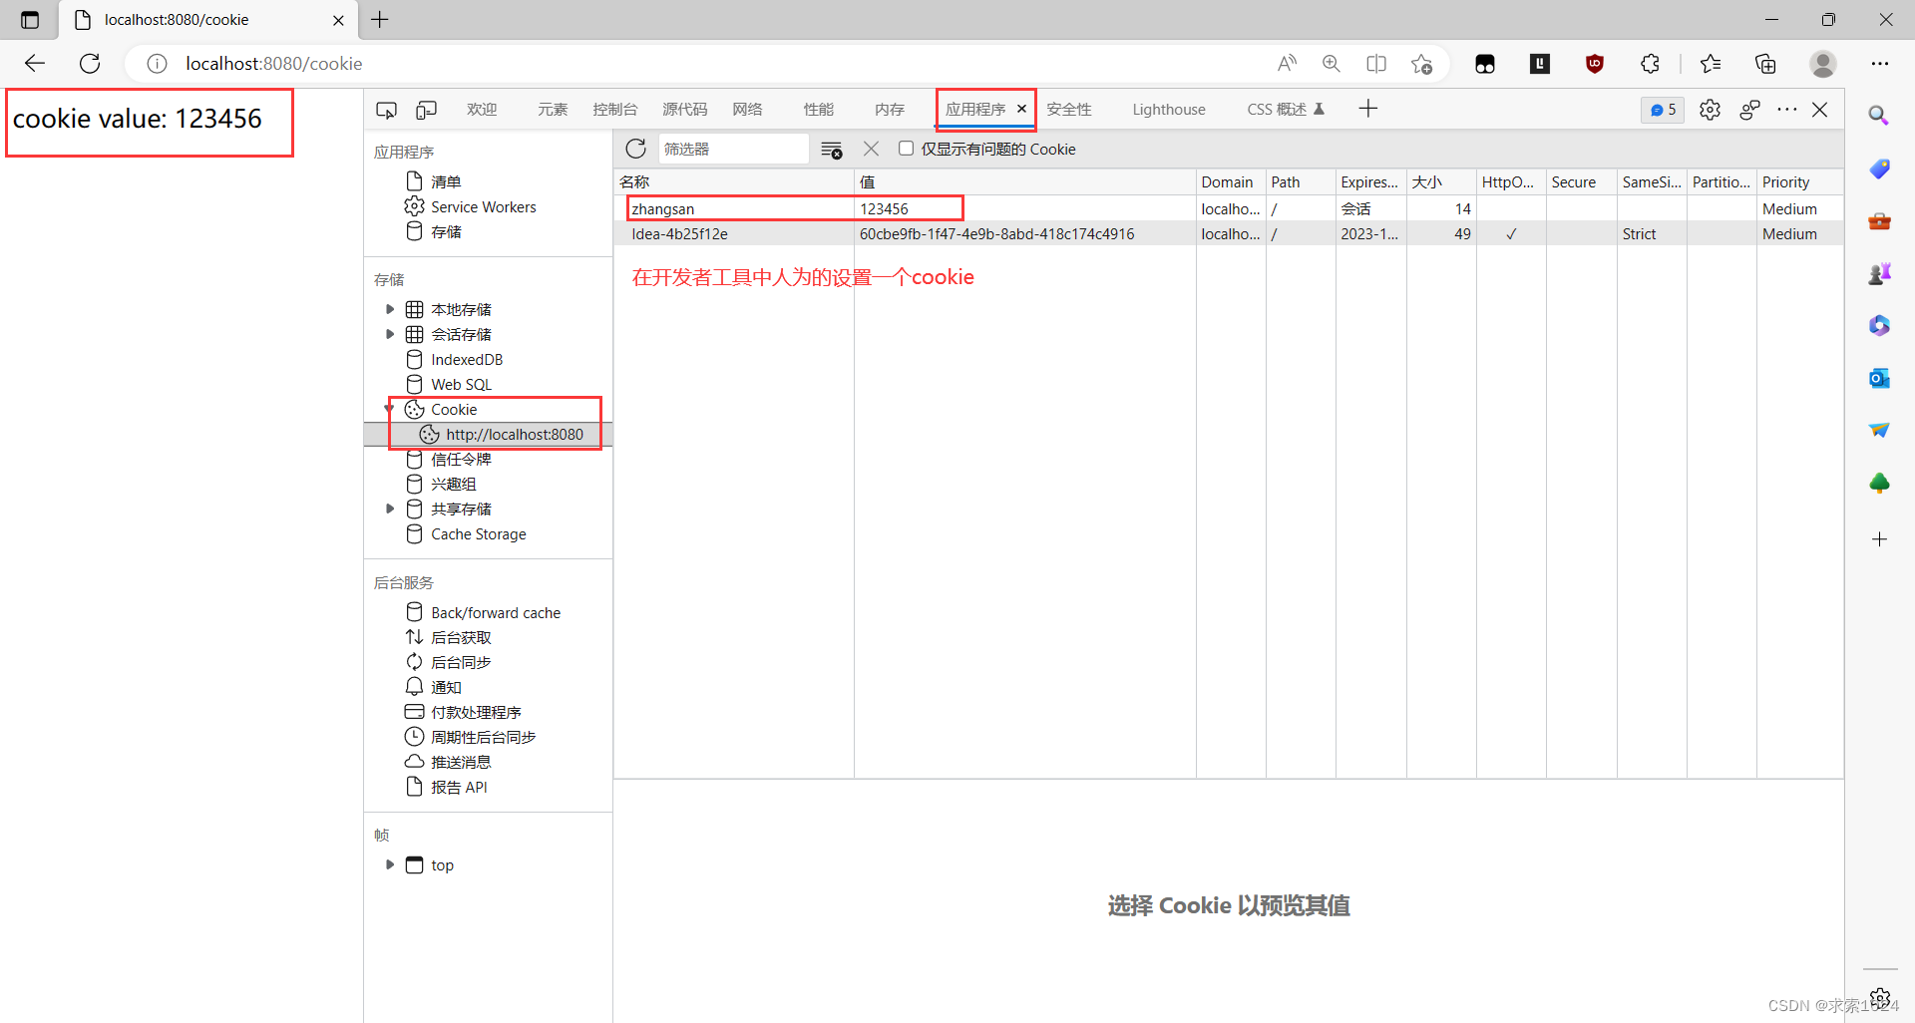Screen dimensions: 1915x1023
Task: Expand the 本地存储 tree node
Action: (x=390, y=309)
